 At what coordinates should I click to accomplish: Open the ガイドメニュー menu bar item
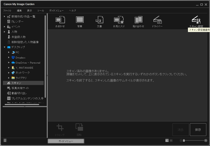pyautogui.click(x=56, y=10)
